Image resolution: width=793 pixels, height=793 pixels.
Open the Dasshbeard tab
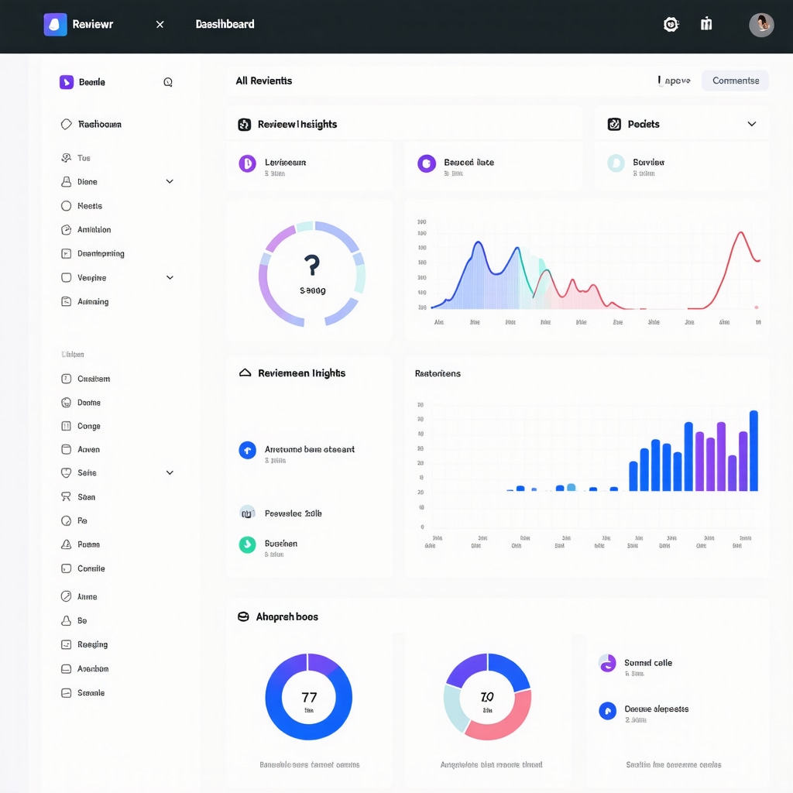(x=225, y=24)
